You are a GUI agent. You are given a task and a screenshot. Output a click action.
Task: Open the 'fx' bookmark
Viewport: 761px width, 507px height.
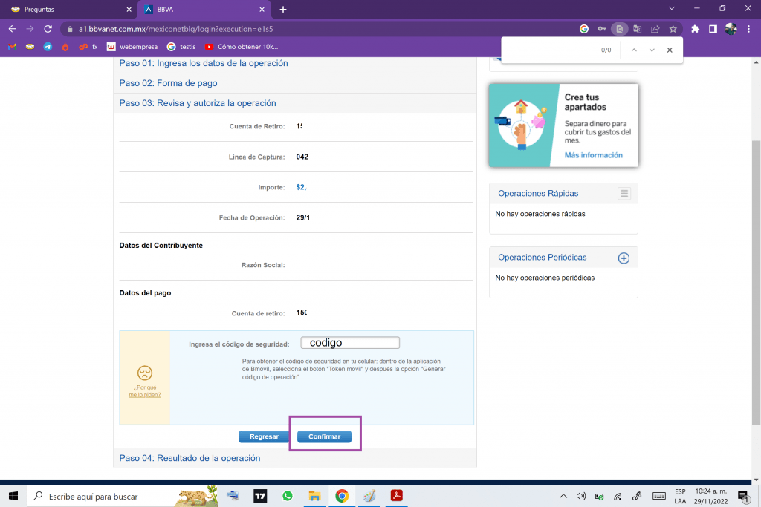coord(88,47)
